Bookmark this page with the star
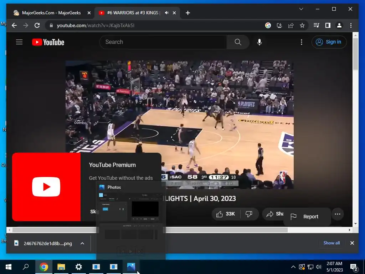365x274 pixels. point(302,25)
